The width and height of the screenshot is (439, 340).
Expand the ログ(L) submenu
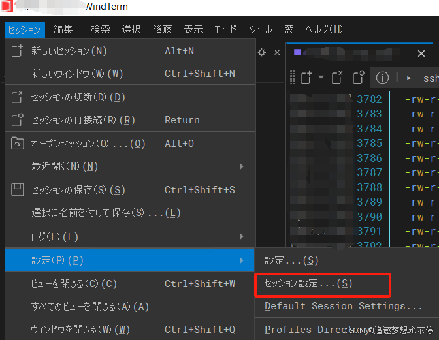131,236
